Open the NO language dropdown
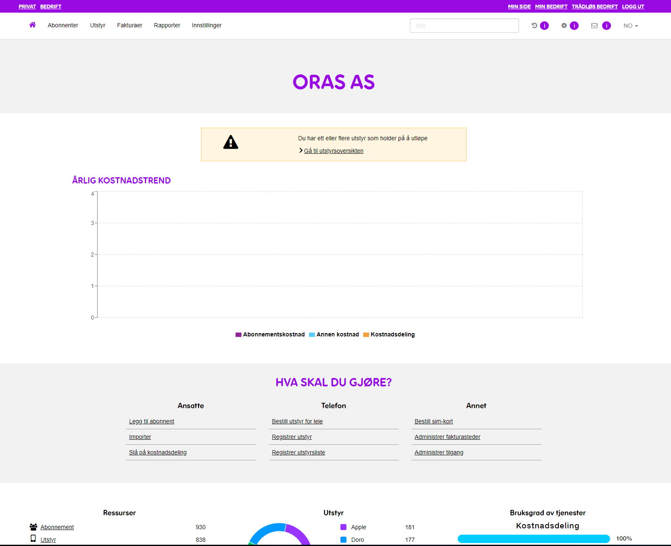 [631, 26]
